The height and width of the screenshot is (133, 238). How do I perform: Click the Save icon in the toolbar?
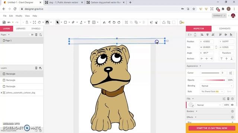coord(4,22)
